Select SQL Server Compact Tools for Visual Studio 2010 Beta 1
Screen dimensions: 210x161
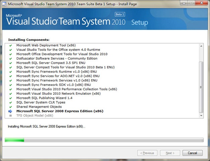pyautogui.click(x=65, y=67)
